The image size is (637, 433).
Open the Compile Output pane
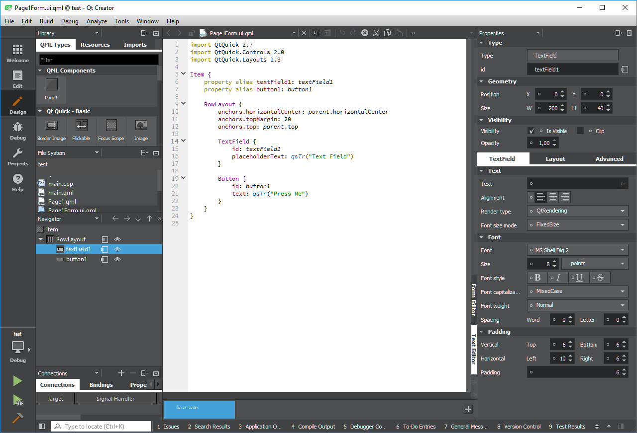point(313,427)
